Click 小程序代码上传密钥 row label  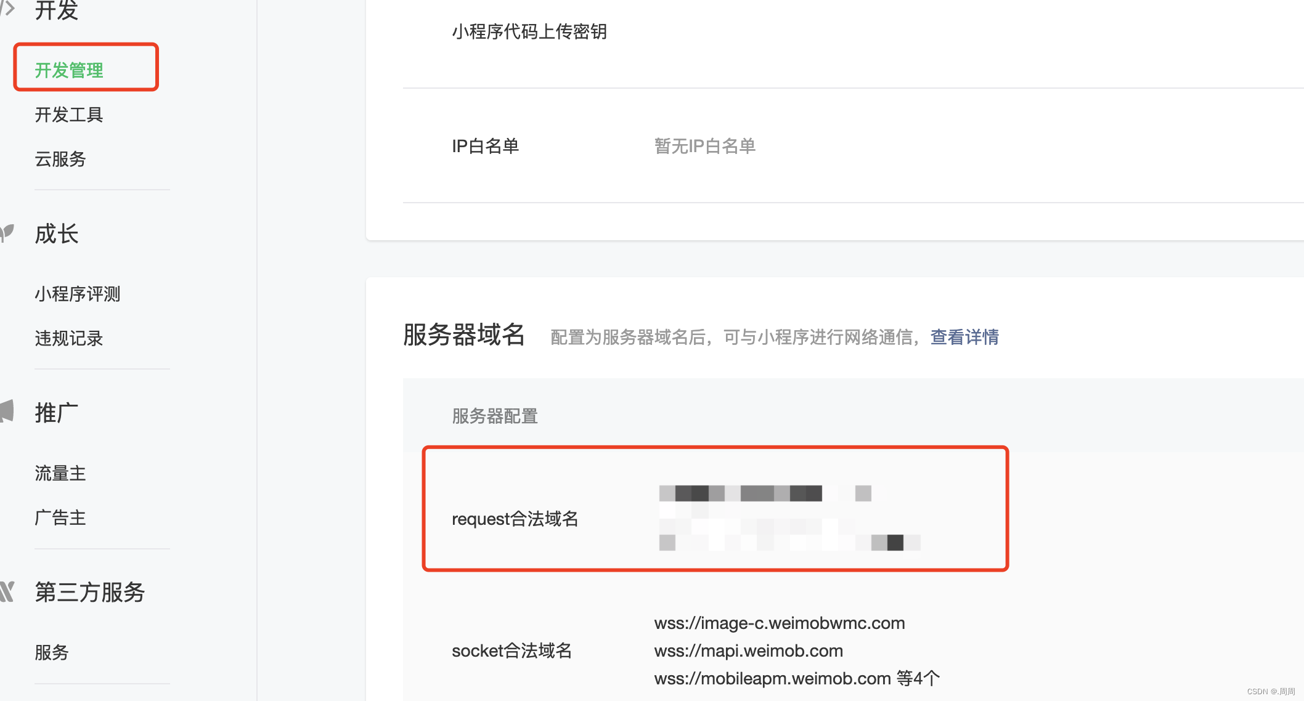[x=529, y=31]
